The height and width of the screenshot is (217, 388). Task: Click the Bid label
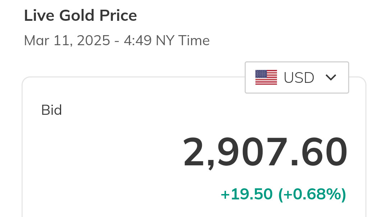pyautogui.click(x=52, y=110)
